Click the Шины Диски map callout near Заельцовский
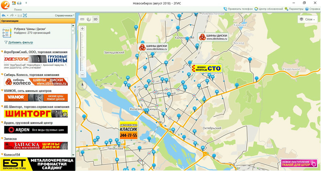This screenshot has width=321, height=171. (x=153, y=47)
